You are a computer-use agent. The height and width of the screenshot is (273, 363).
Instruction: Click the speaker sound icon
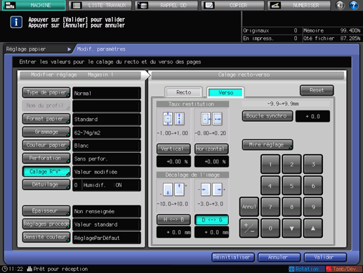[x=340, y=5]
